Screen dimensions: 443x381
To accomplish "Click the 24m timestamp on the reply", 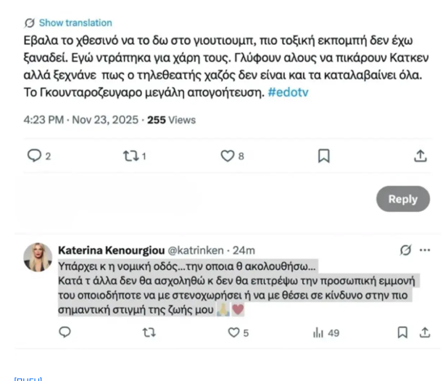I will click(x=243, y=250).
